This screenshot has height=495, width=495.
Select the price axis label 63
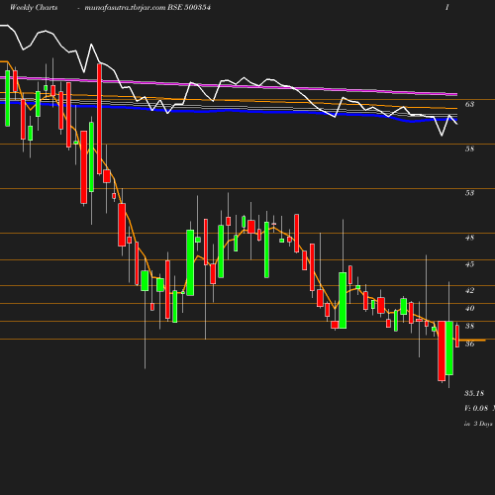tap(469, 104)
